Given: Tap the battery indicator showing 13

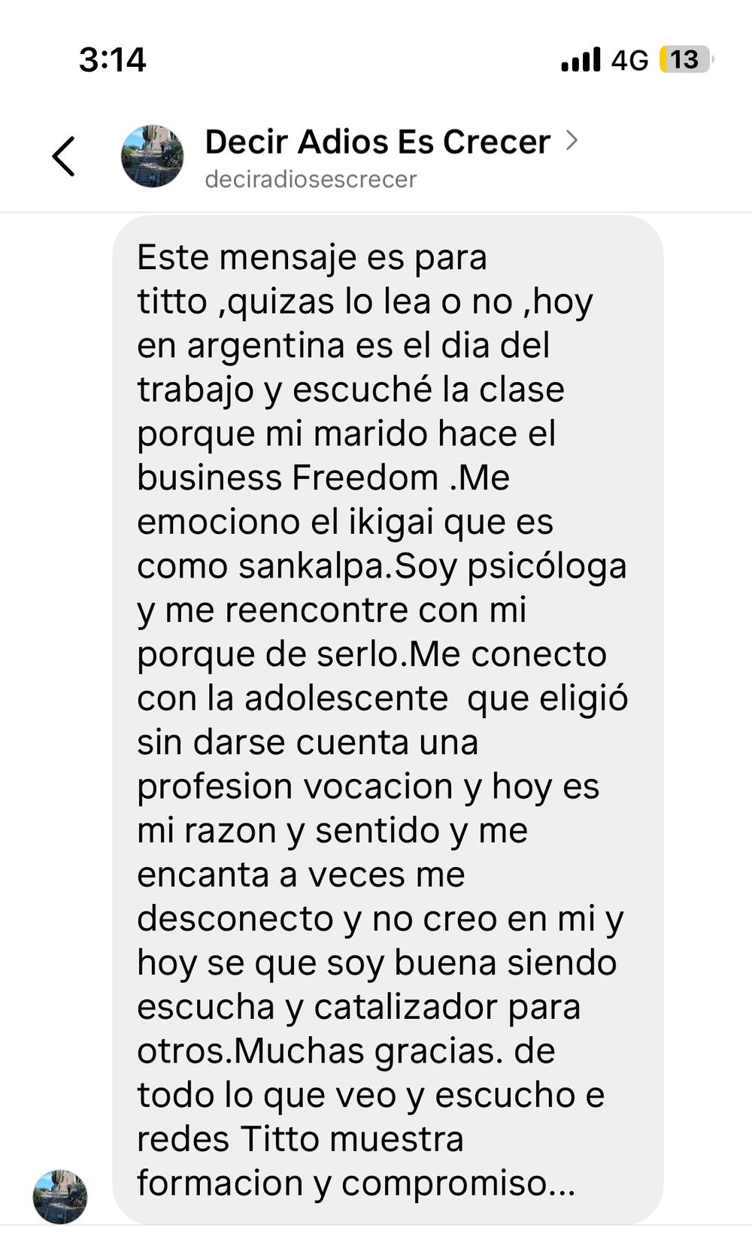Looking at the screenshot, I should (687, 59).
